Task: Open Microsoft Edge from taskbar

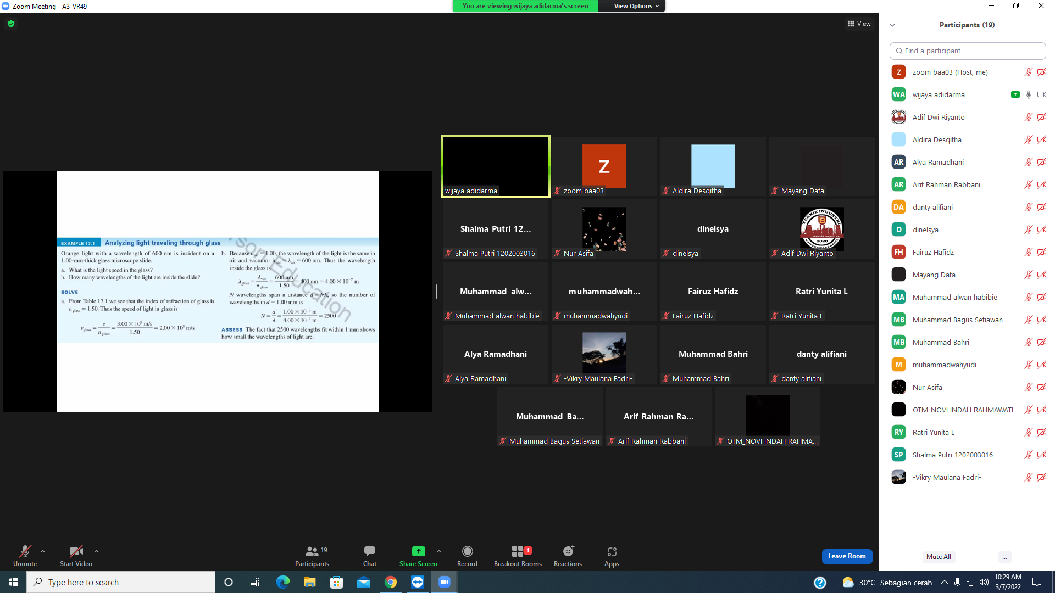Action: [x=283, y=582]
